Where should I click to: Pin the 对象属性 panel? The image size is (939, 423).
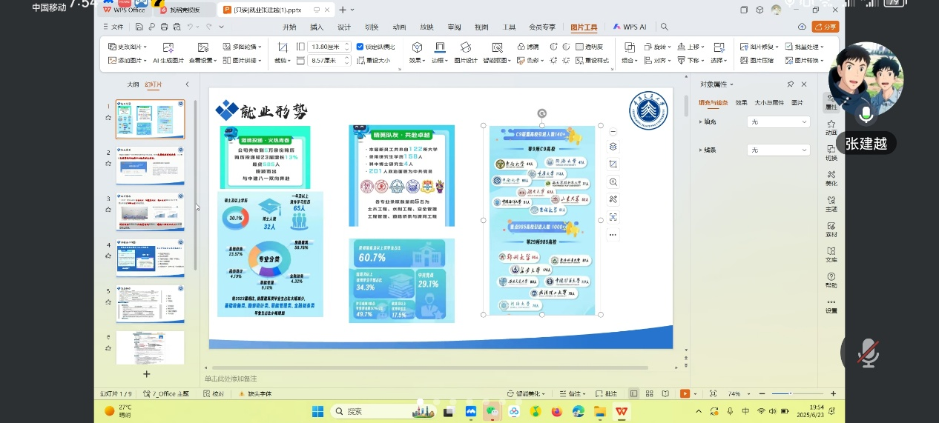[x=791, y=84]
